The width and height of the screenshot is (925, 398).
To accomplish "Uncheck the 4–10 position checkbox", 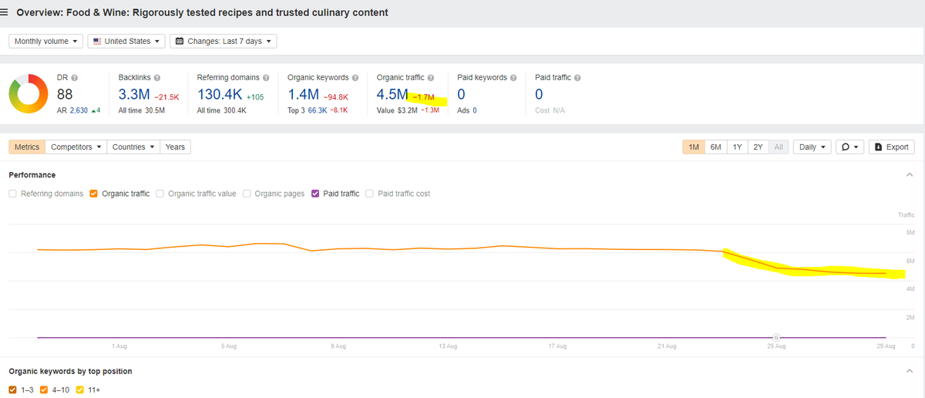I will [43, 390].
